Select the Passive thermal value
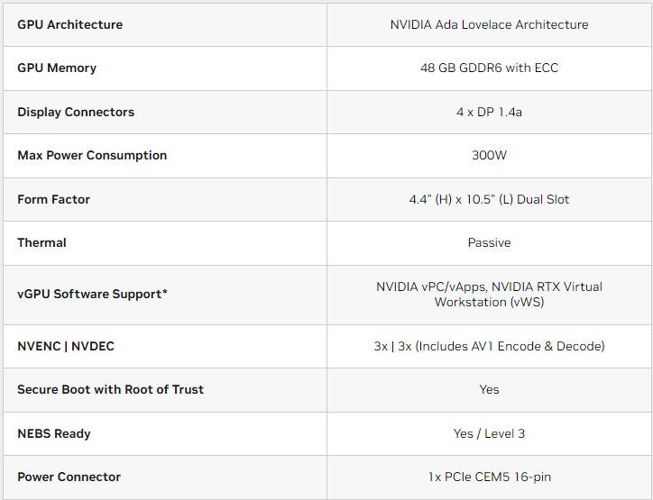653x500 pixels. pyautogui.click(x=489, y=242)
